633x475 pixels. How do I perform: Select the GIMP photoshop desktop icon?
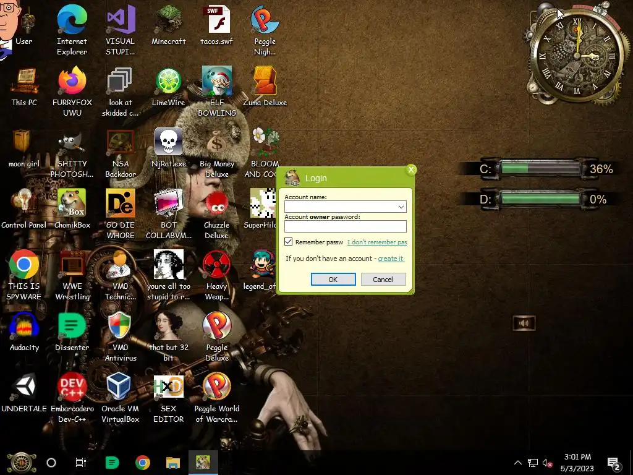tap(72, 153)
